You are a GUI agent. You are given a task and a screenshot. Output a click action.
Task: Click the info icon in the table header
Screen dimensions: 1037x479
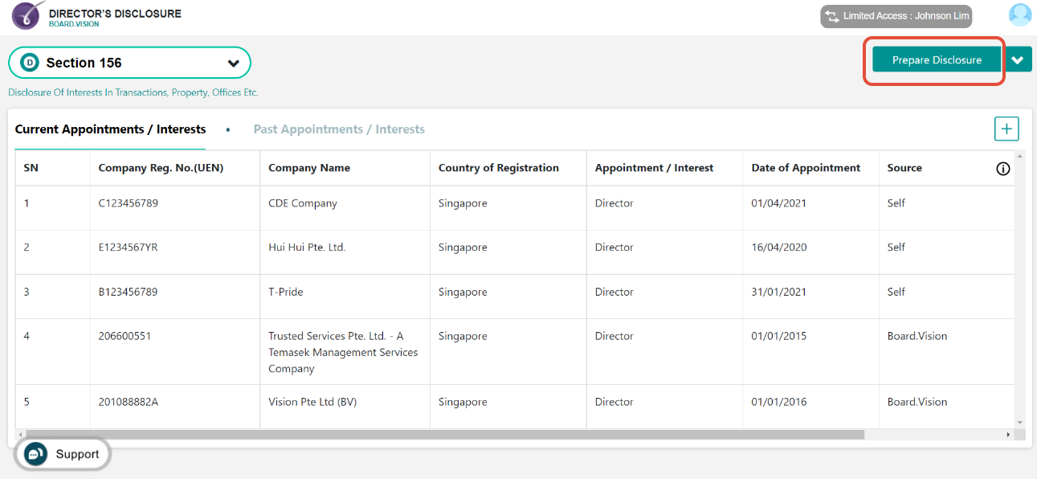pos(1002,168)
